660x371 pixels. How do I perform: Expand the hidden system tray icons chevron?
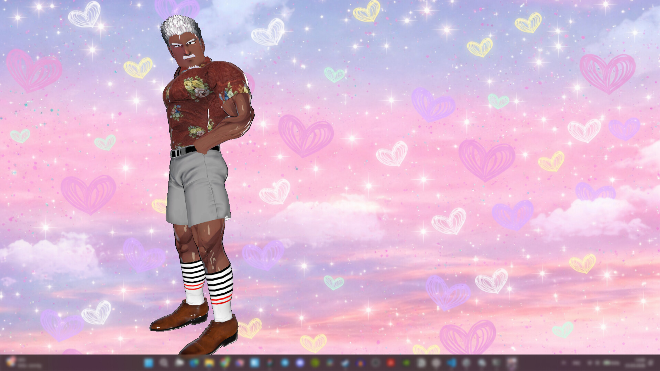[563, 363]
